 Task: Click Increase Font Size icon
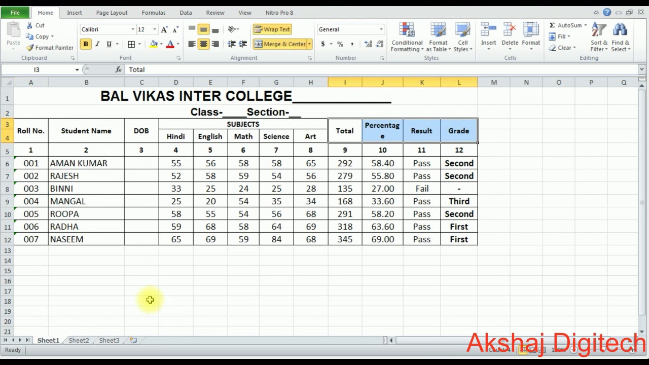click(164, 29)
